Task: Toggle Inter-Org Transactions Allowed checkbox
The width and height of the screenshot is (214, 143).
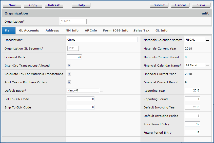Action: 69,66
